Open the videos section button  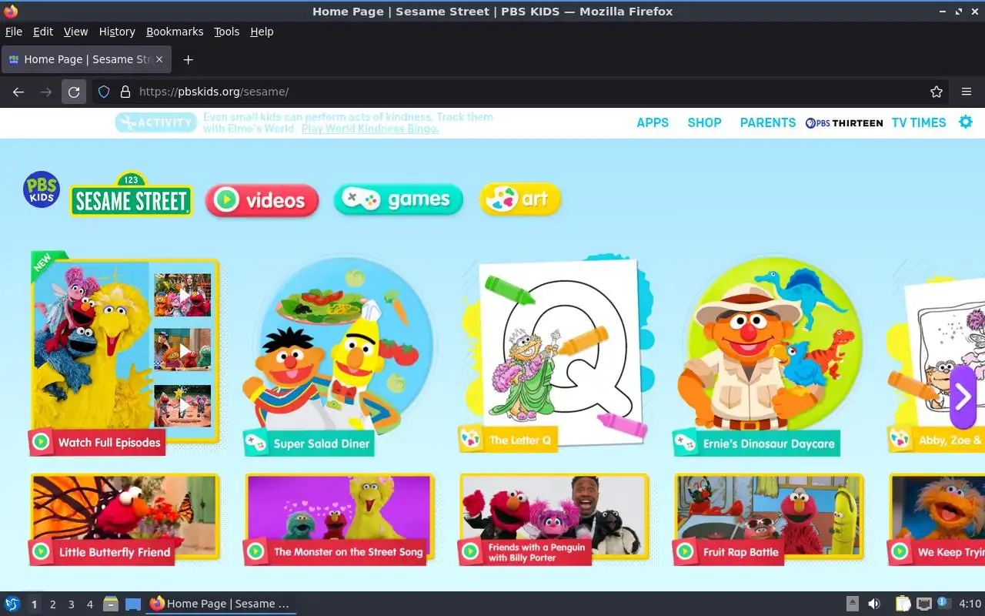(262, 200)
